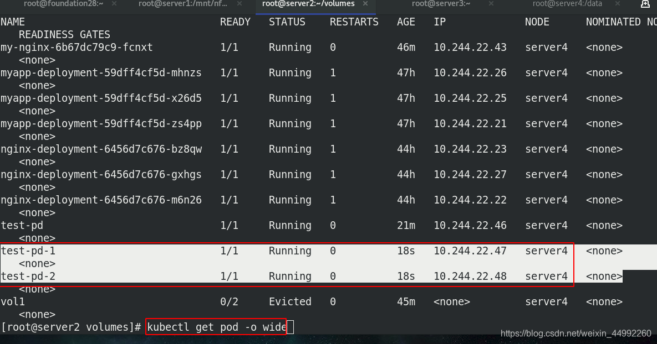Viewport: 657px width, 344px height.
Task: Click the [root@server2 volumes]# prompt
Action: click(71, 327)
